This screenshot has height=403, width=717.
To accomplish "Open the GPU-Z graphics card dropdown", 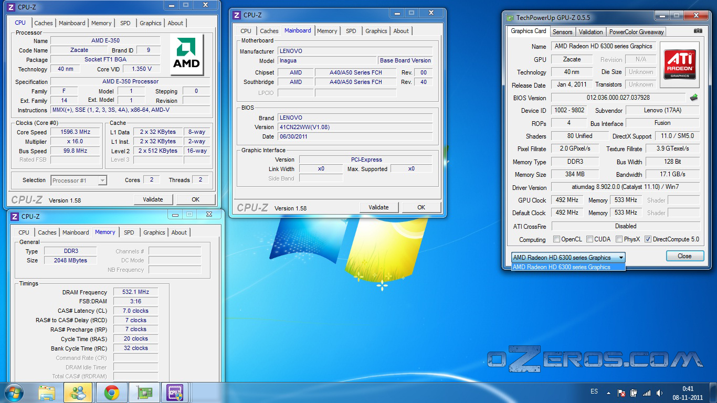I will 568,258.
